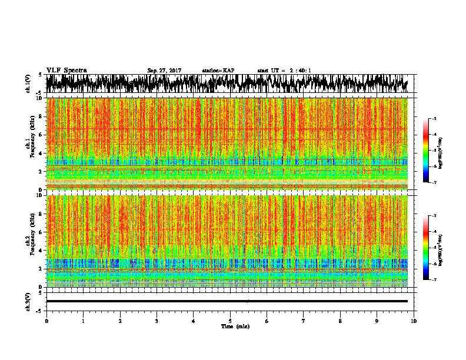Click inside the ch.2 spectrogram panel
Image resolution: width=466 pixels, height=360 pixels.
(227, 241)
